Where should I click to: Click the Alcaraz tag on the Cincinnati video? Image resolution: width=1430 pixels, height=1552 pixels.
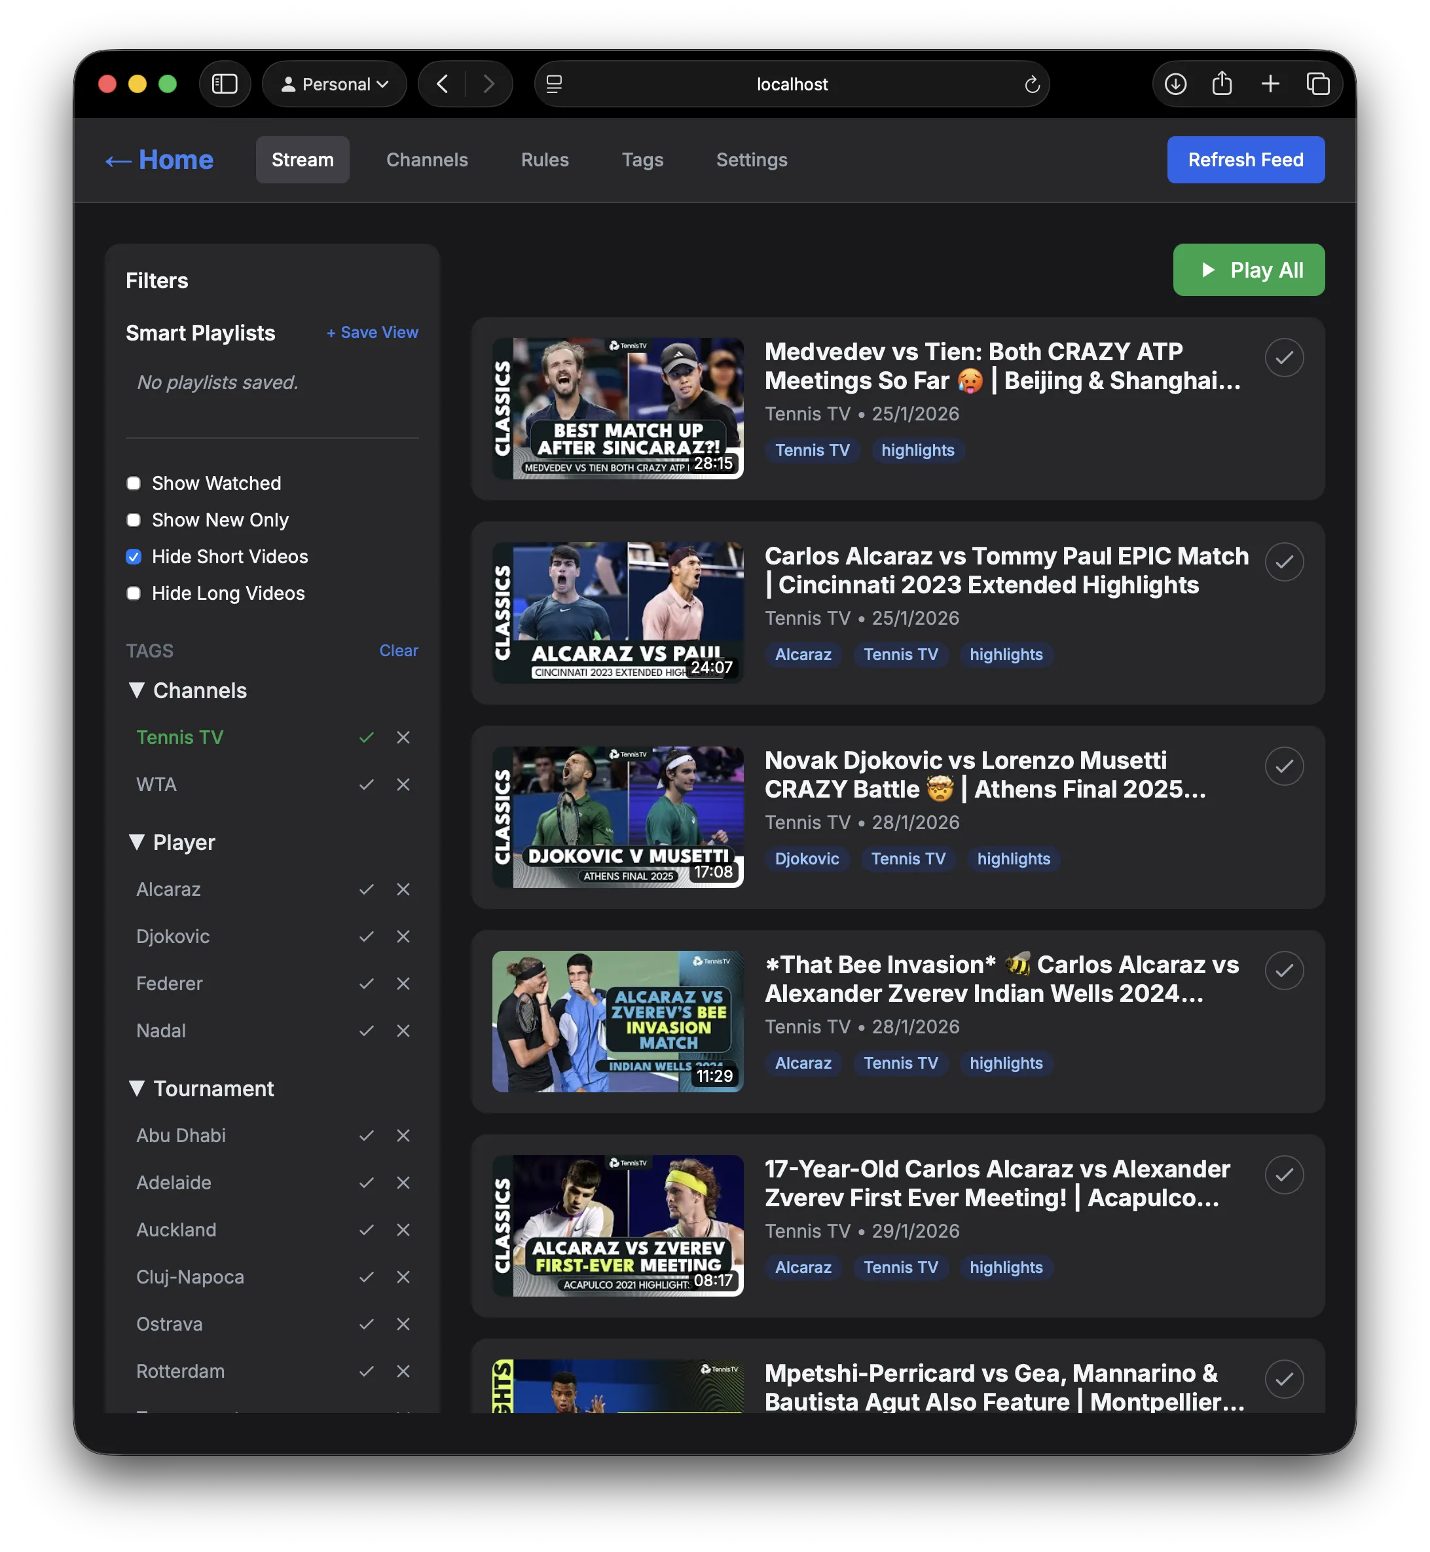[803, 655]
